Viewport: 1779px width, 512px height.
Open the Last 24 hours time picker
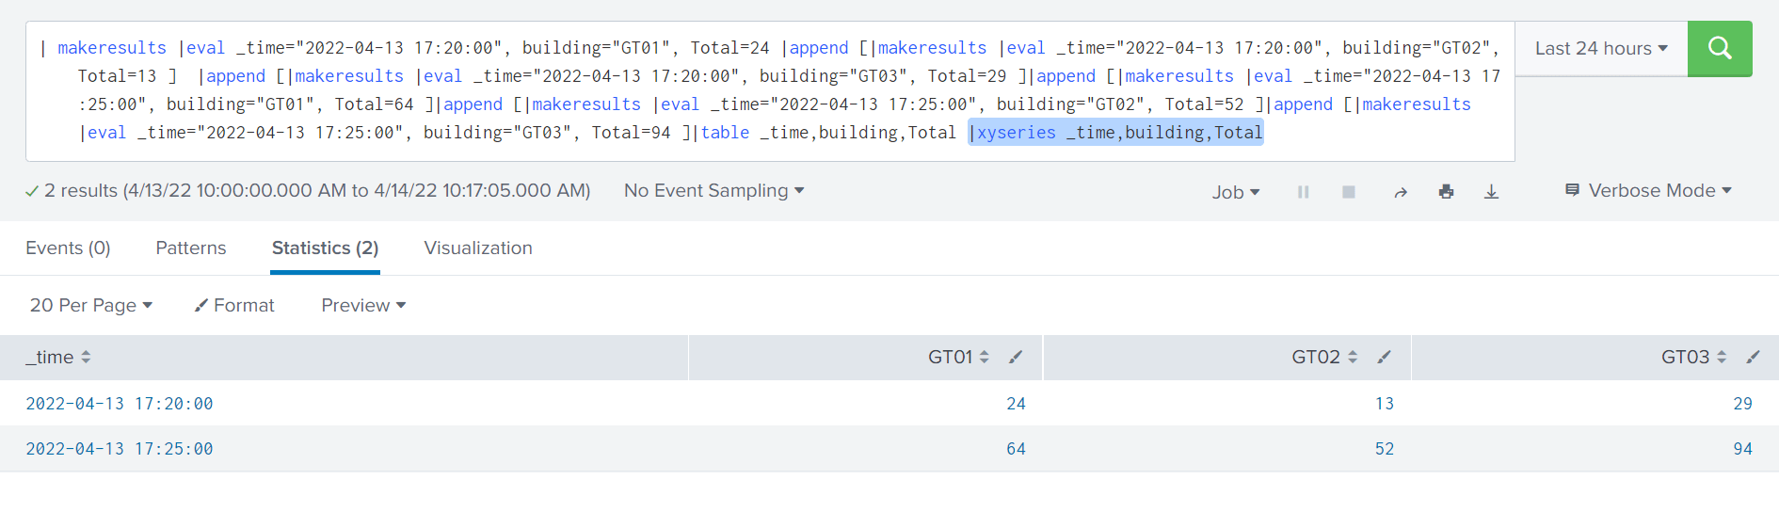pyautogui.click(x=1601, y=48)
